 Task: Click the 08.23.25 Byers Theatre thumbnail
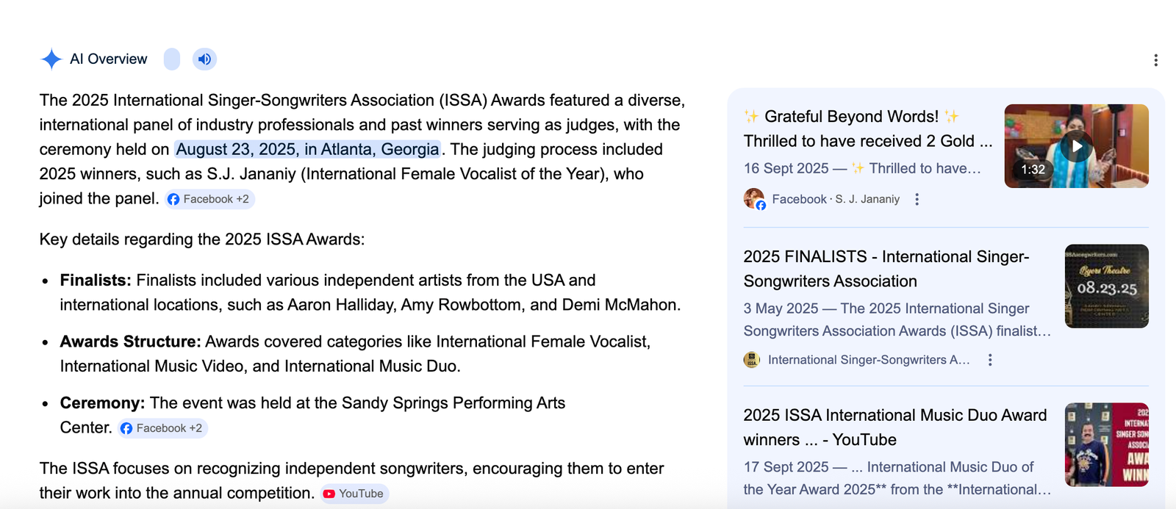[x=1106, y=286]
